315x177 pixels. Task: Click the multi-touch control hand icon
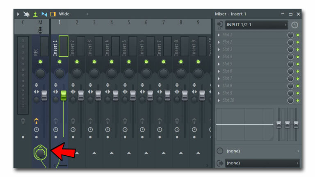26,14
